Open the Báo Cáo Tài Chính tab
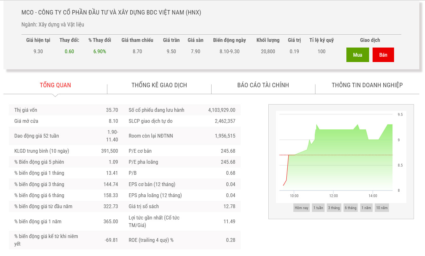The width and height of the screenshot is (425, 256). pos(263,85)
